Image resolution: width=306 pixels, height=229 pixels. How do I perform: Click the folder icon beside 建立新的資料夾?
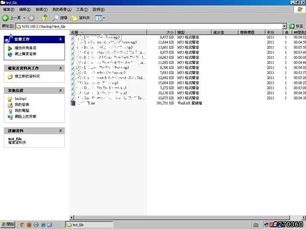(x=10, y=77)
